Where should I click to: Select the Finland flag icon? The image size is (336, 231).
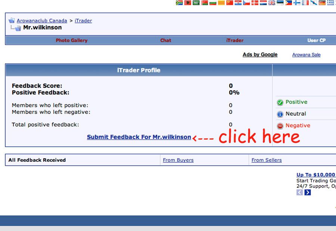point(297,3)
